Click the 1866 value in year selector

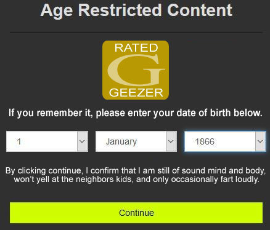tap(205, 141)
